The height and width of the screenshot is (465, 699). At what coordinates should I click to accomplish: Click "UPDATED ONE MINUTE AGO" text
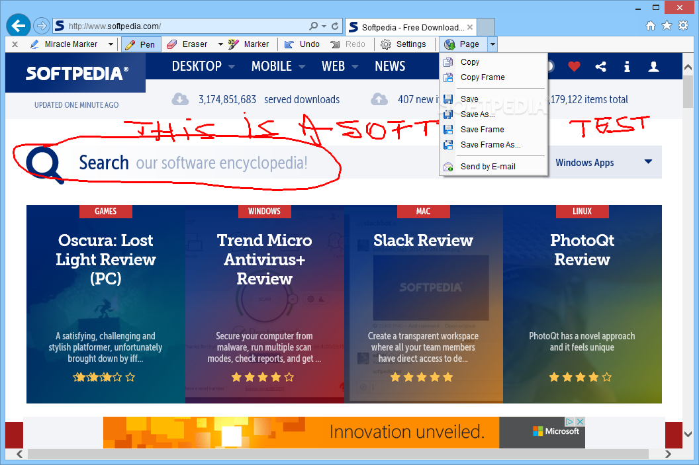76,105
